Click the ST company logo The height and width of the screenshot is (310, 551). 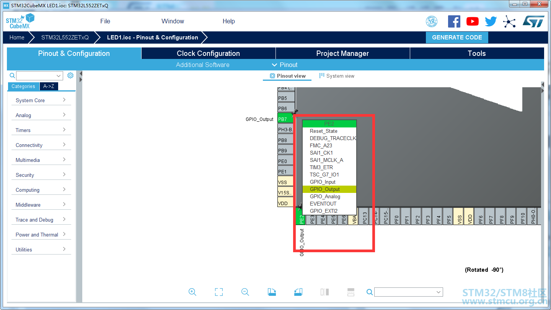pos(534,21)
